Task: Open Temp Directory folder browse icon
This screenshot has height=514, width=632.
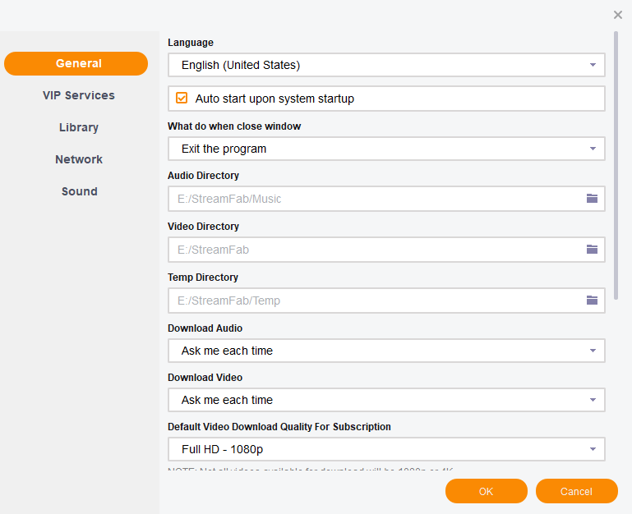Action: pyautogui.click(x=592, y=301)
